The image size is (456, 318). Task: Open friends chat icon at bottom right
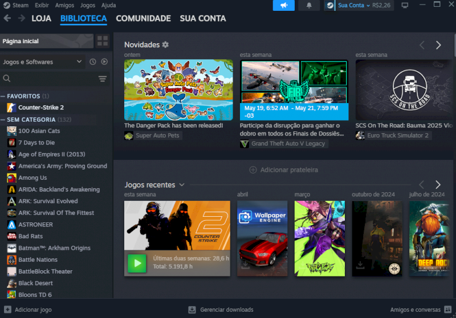click(448, 309)
